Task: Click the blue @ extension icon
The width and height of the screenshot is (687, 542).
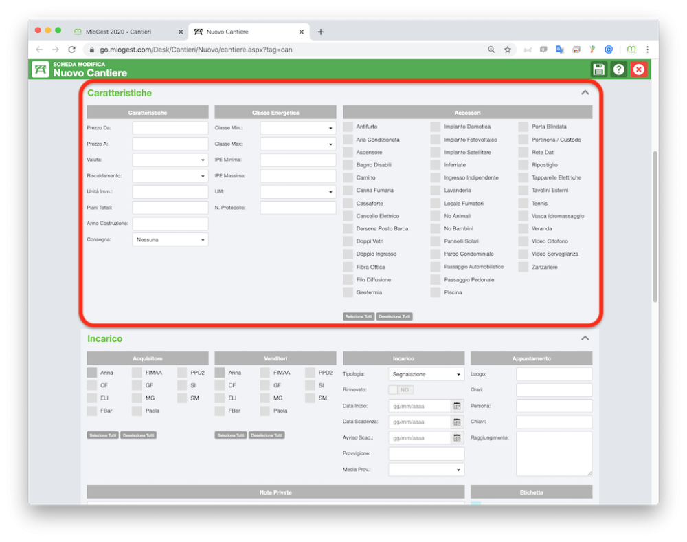Action: coord(609,50)
